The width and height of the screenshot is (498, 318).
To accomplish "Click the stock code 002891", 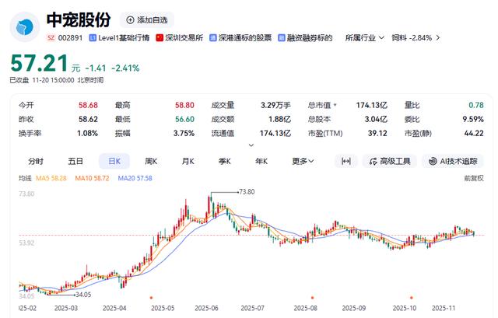I will 70,38.
